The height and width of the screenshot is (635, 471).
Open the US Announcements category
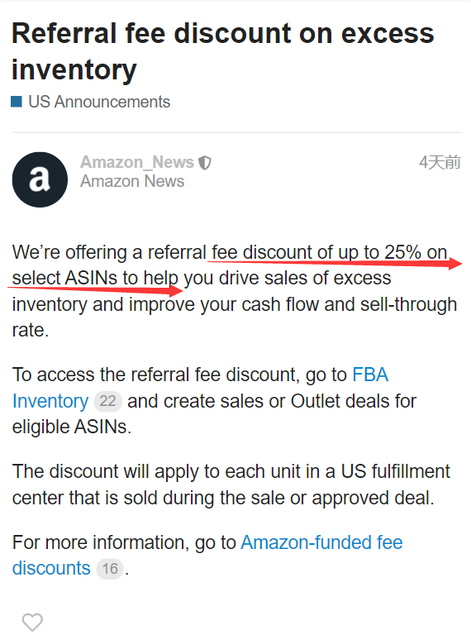[99, 102]
